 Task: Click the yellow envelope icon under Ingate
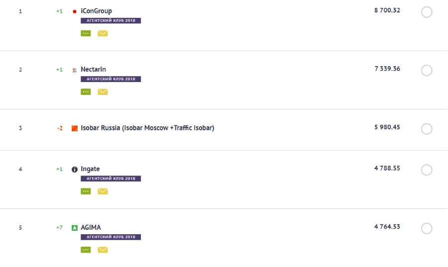click(x=103, y=191)
